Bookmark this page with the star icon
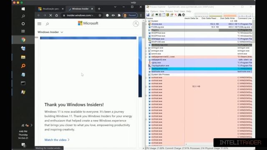This screenshot has width=267, height=150. [100, 15]
